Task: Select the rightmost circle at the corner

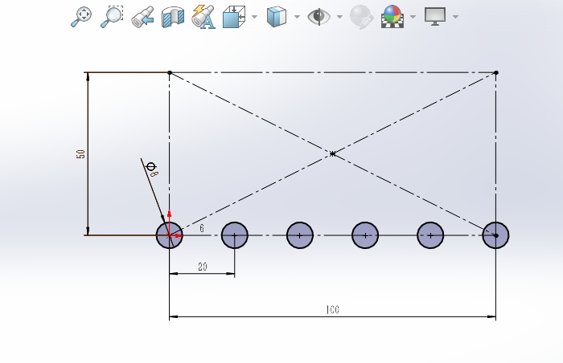Action: (x=496, y=235)
